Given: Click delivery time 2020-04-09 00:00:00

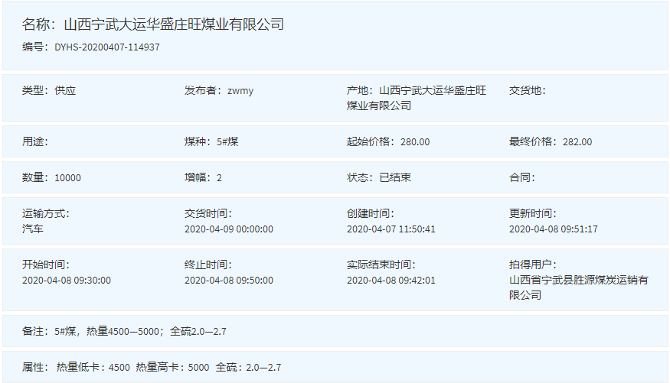Looking at the screenshot, I should [229, 229].
